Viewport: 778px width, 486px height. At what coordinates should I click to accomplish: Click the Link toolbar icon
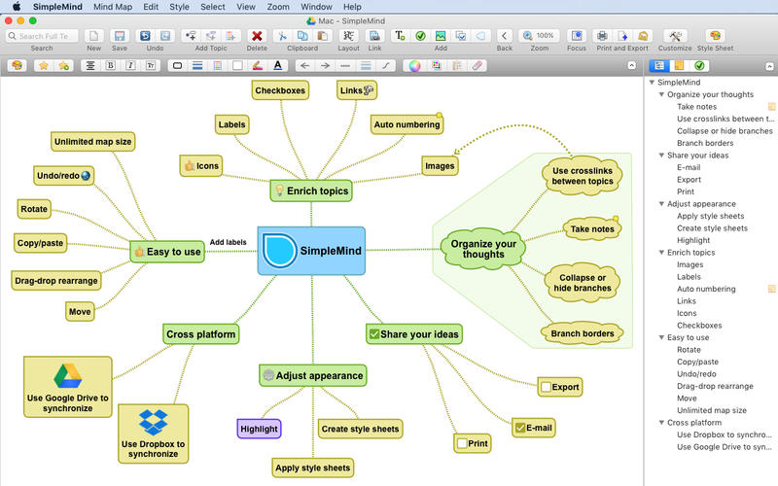tap(374, 36)
